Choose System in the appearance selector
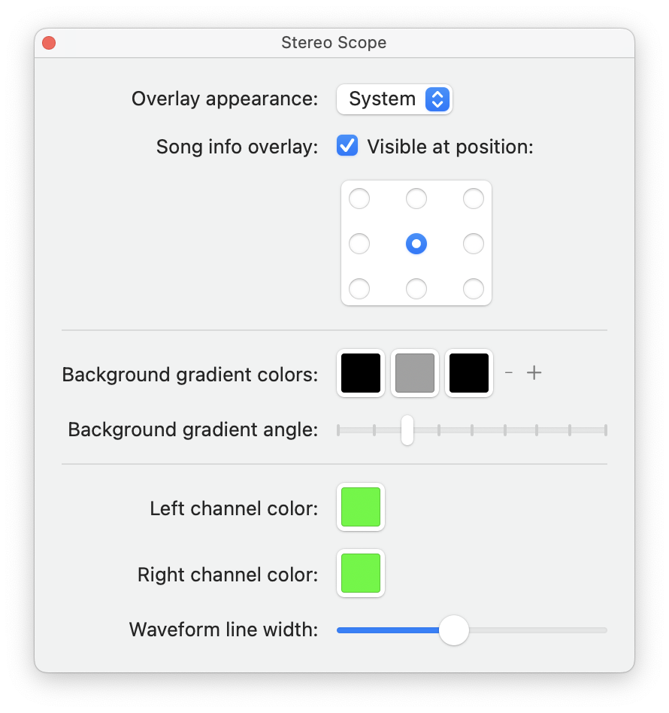 (394, 99)
